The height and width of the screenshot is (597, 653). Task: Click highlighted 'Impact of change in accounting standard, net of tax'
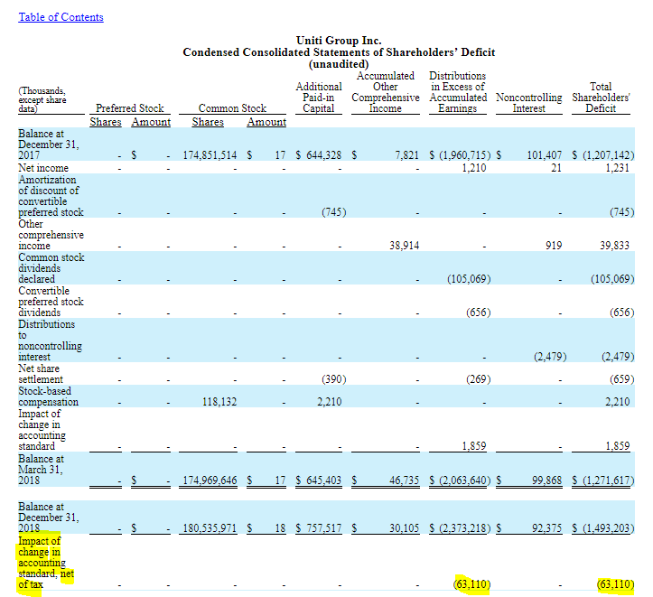pos(46,563)
